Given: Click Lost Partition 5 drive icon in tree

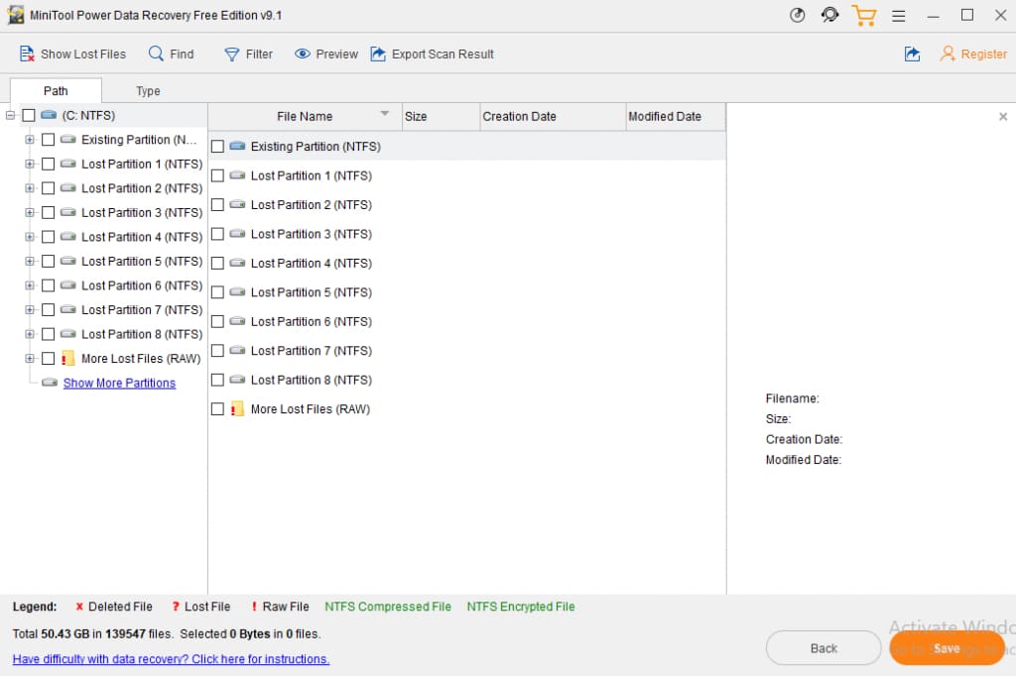Looking at the screenshot, I should [x=68, y=261].
